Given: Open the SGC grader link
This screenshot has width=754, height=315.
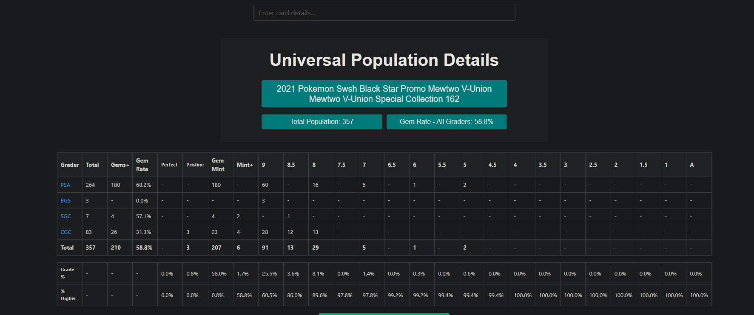Looking at the screenshot, I should [x=65, y=217].
